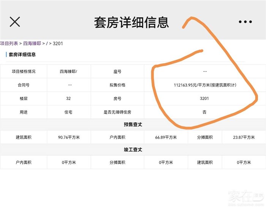Click the 合同号 label cell

[24, 85]
